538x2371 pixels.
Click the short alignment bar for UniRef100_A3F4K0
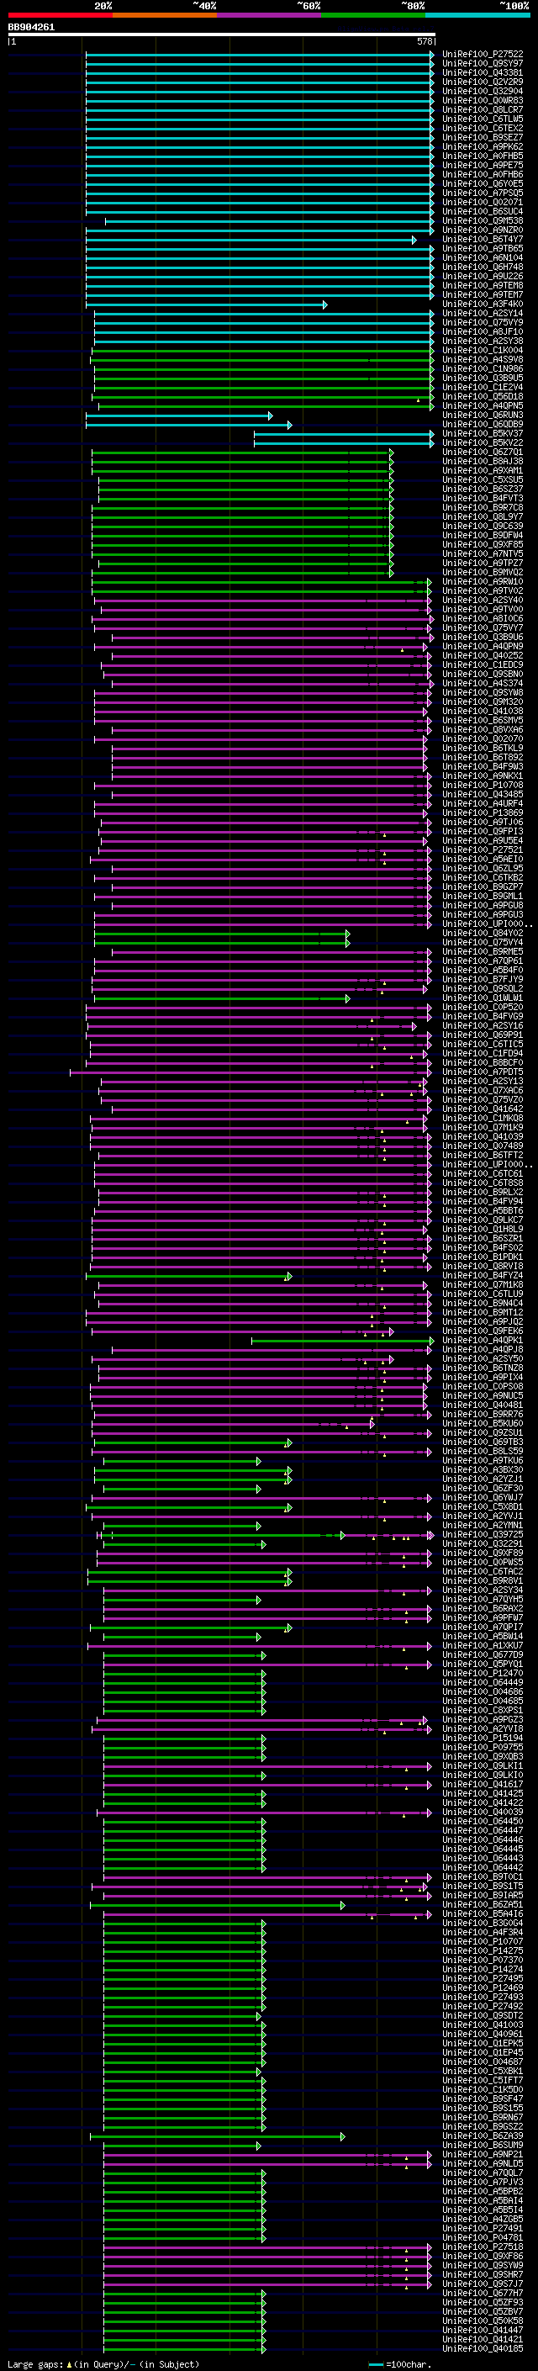coord(206,304)
